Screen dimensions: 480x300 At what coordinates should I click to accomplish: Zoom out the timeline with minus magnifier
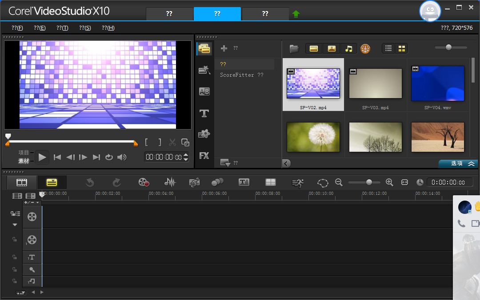pos(339,182)
